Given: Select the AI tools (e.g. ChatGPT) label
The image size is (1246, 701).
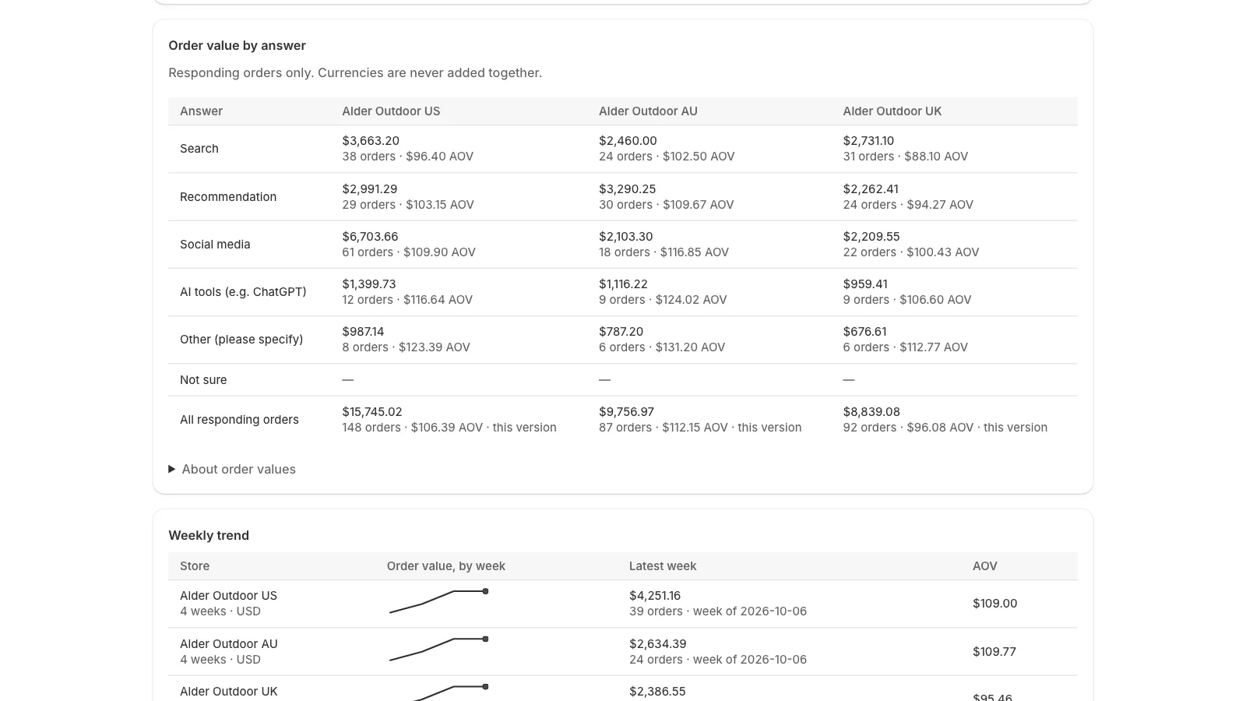Looking at the screenshot, I should [x=243, y=292].
